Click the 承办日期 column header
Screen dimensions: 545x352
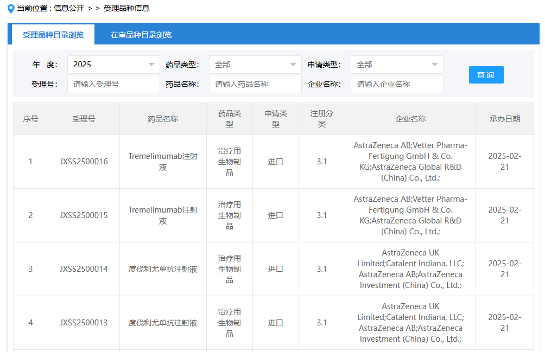tap(505, 119)
